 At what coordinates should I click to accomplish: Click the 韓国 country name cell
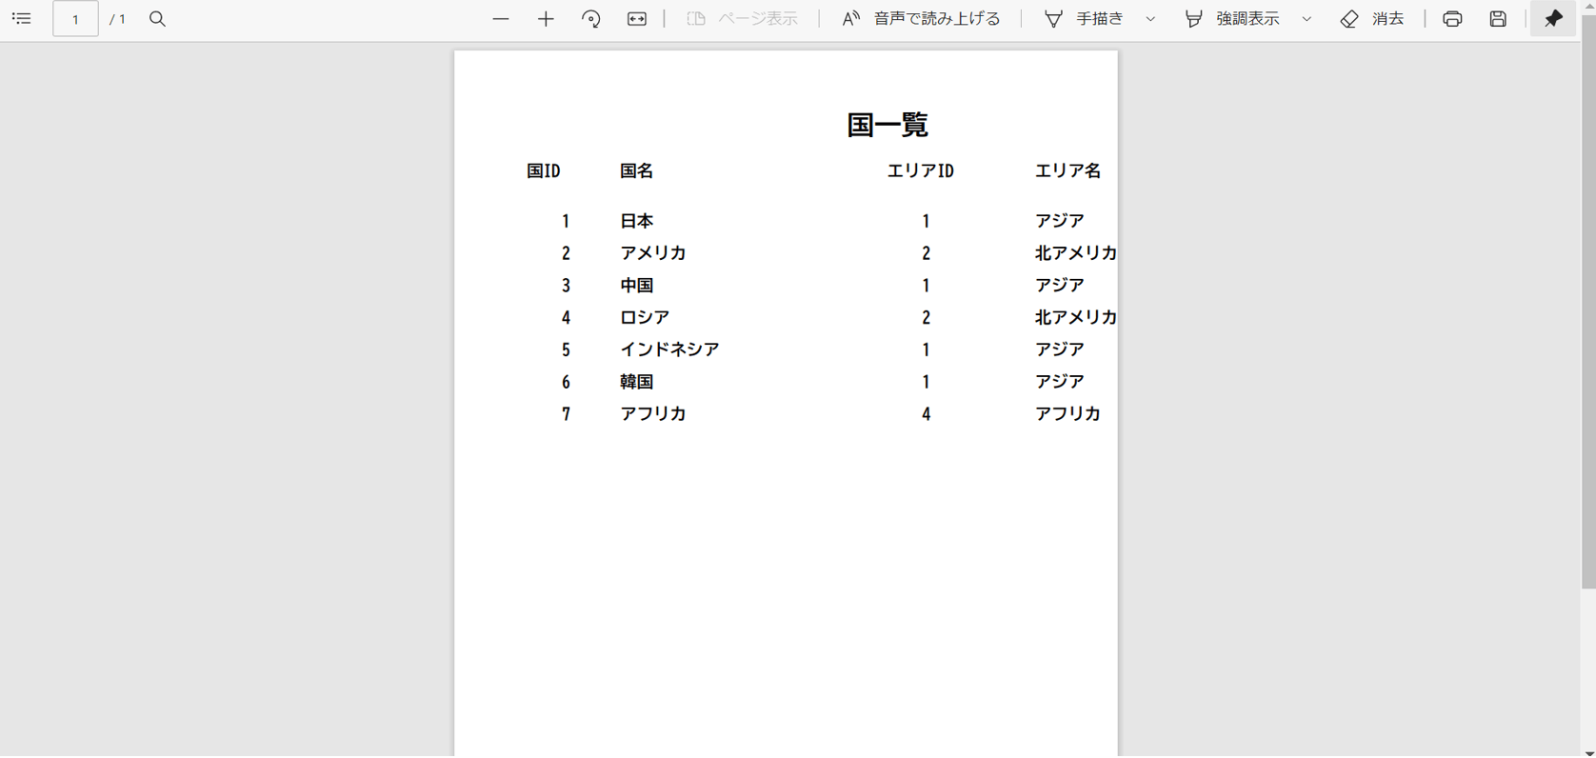(637, 382)
